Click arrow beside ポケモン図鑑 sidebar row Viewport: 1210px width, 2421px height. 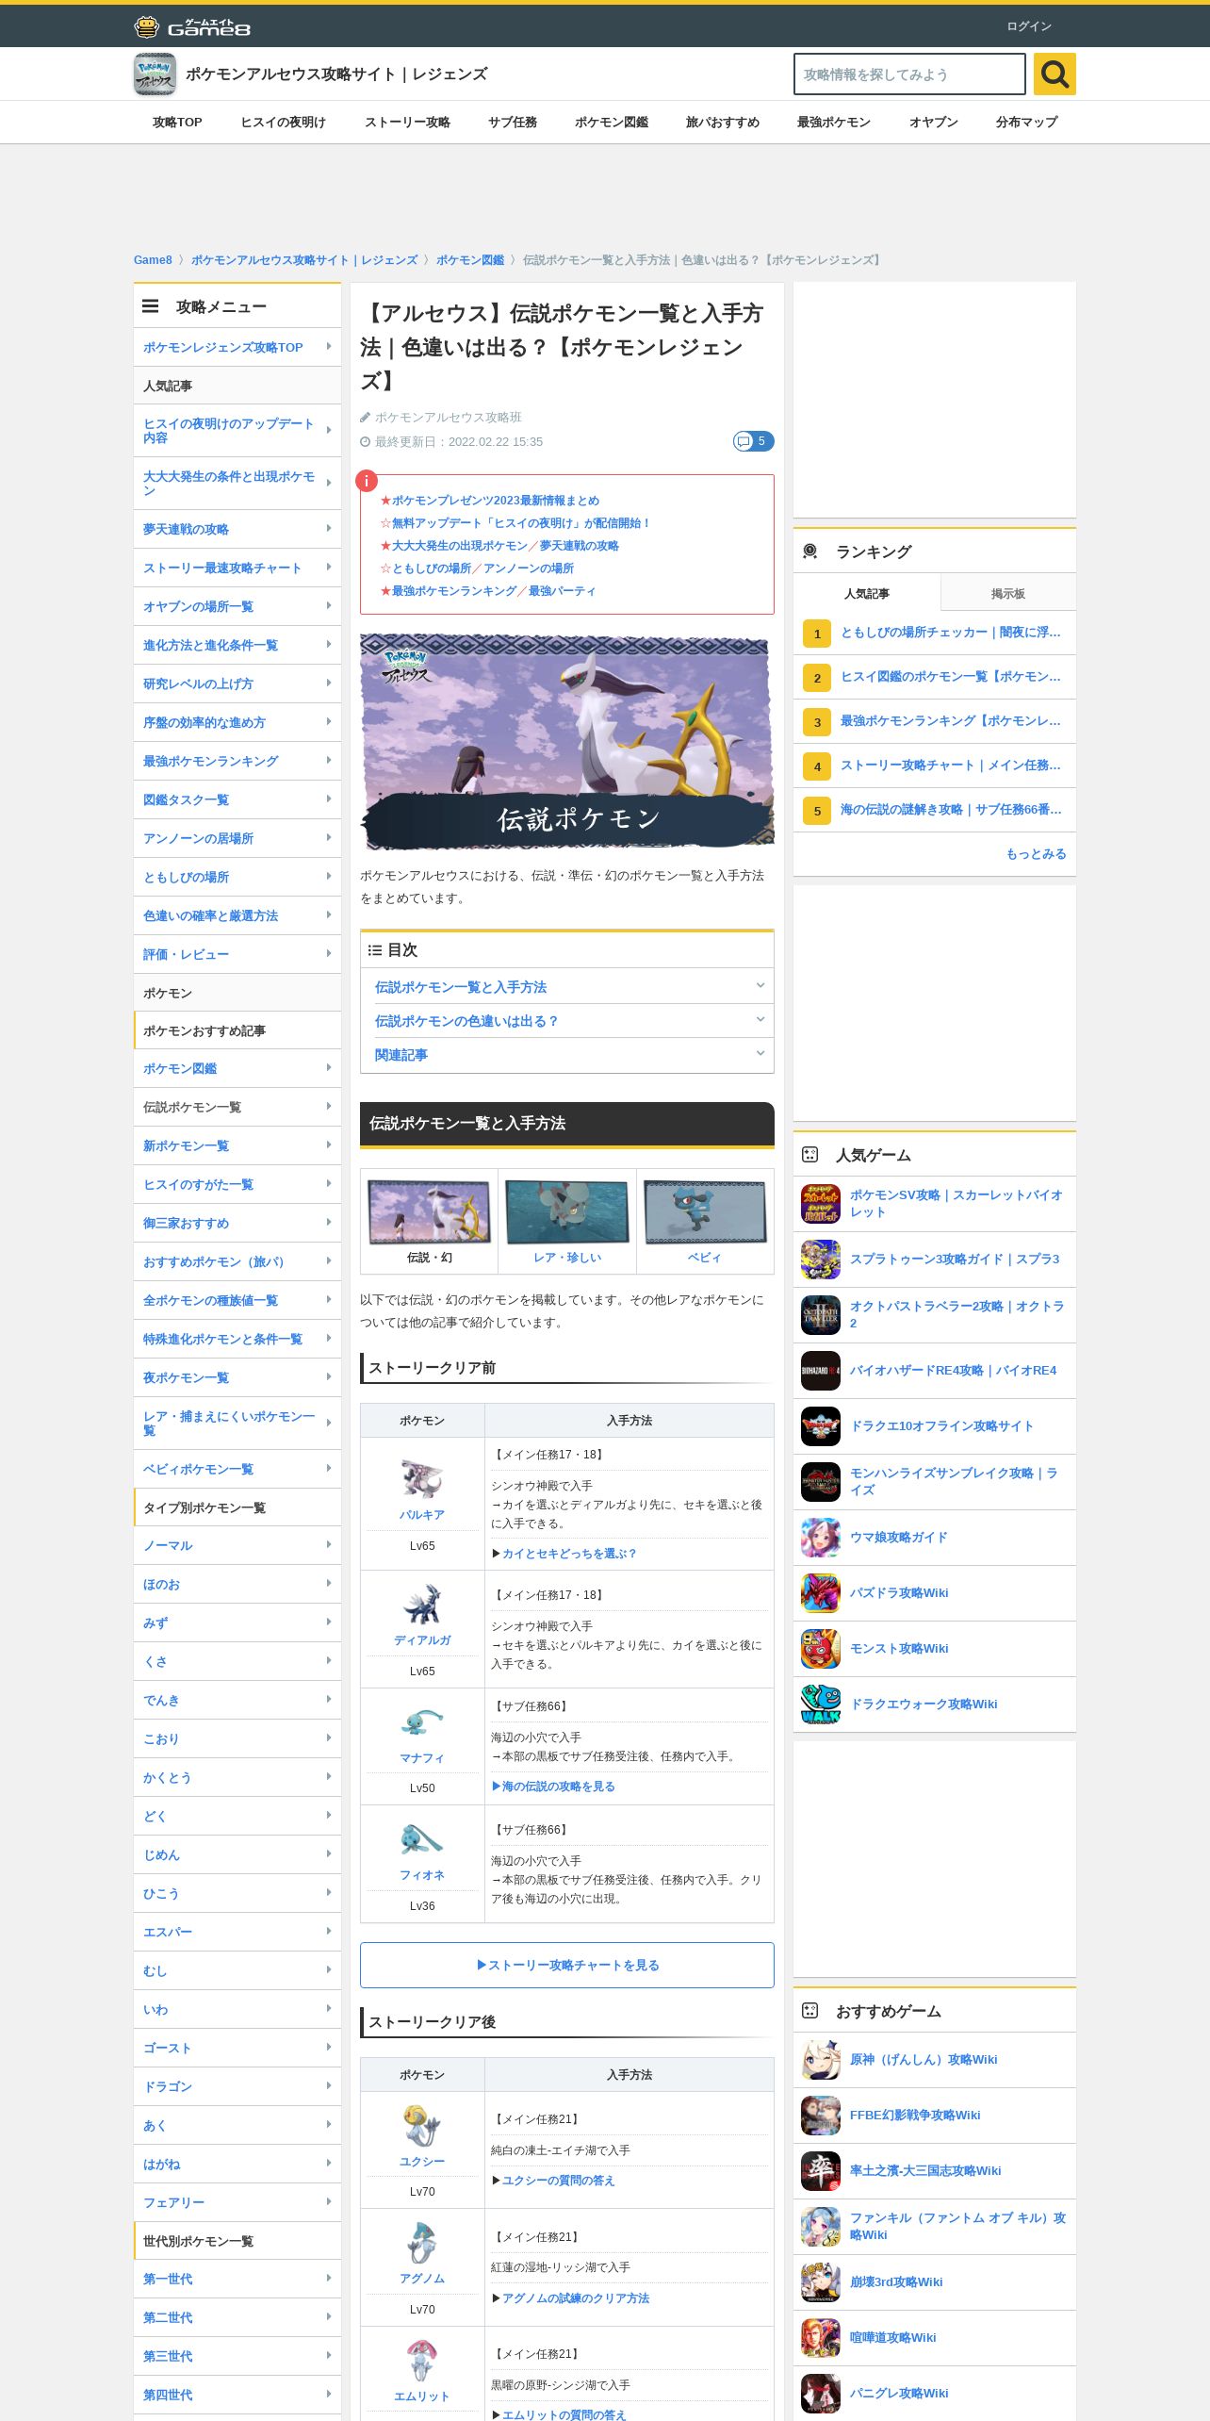click(329, 1068)
